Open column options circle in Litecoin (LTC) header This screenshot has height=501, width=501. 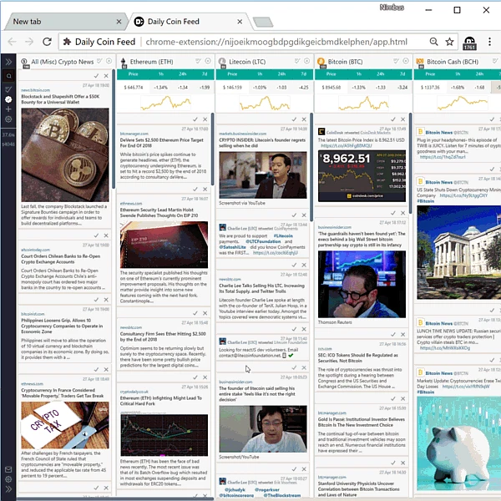[306, 61]
